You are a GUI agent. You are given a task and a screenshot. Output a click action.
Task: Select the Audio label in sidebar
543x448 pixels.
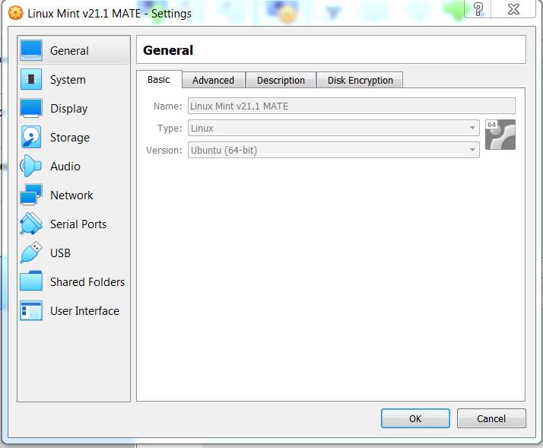tap(65, 167)
